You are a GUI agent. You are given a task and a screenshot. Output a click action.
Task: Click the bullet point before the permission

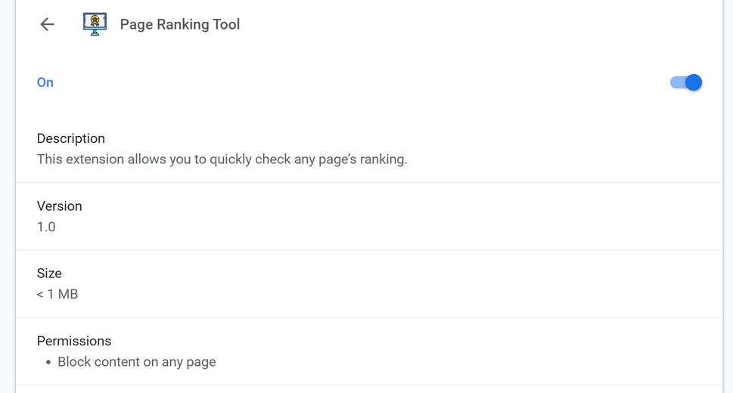pos(48,362)
